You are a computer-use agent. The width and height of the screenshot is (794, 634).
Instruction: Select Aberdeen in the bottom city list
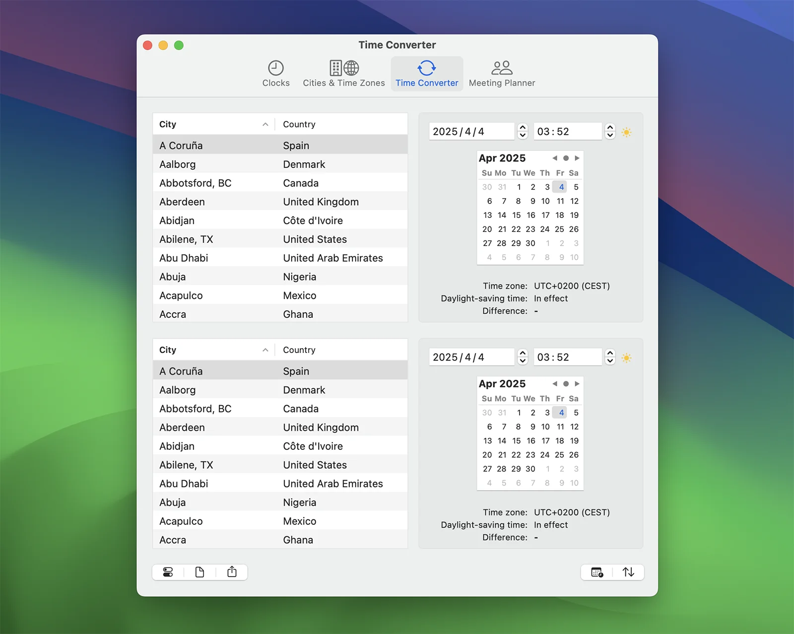pos(182,427)
